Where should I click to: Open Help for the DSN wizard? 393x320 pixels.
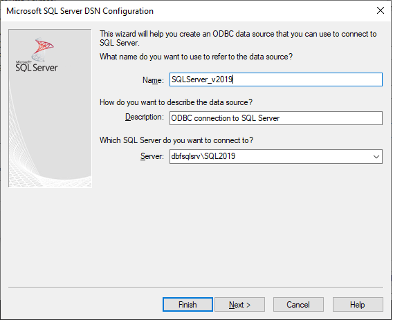pos(358,305)
